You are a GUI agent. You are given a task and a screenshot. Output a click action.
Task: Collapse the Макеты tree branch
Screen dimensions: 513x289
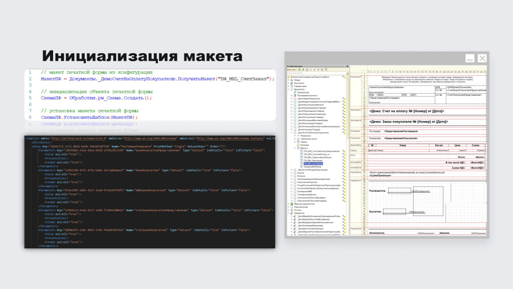click(295, 148)
